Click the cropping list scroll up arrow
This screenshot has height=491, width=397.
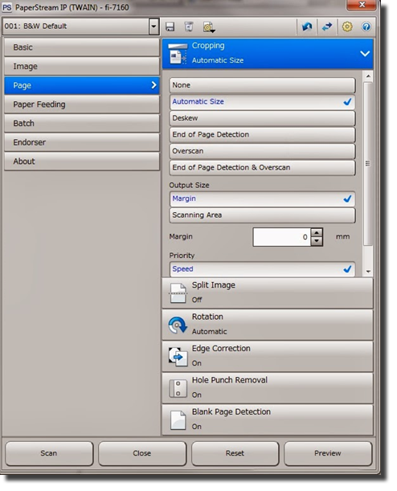368,76
